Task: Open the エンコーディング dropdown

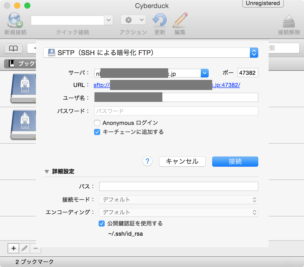Action: 179,212
